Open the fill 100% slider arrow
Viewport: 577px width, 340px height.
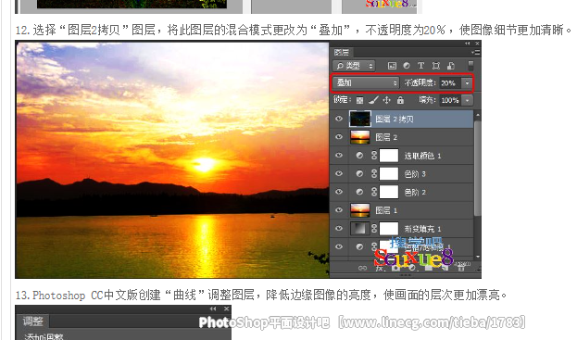[468, 100]
